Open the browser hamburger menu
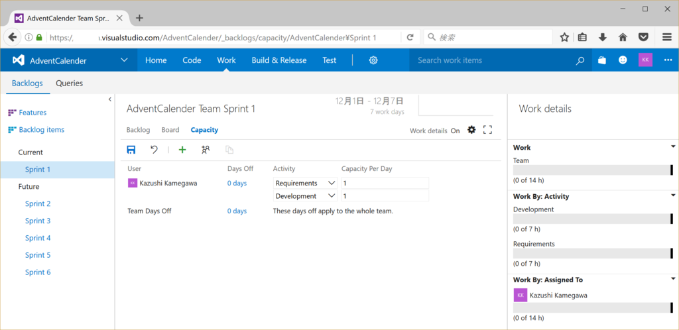 [x=667, y=38]
